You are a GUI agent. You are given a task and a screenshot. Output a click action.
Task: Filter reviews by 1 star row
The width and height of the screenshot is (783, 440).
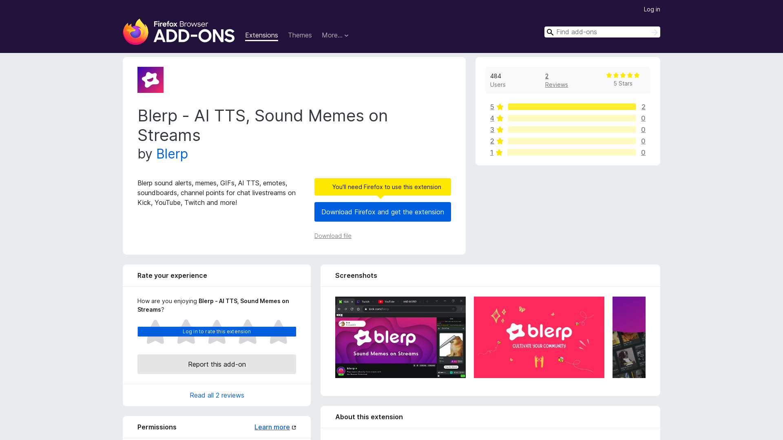point(568,152)
